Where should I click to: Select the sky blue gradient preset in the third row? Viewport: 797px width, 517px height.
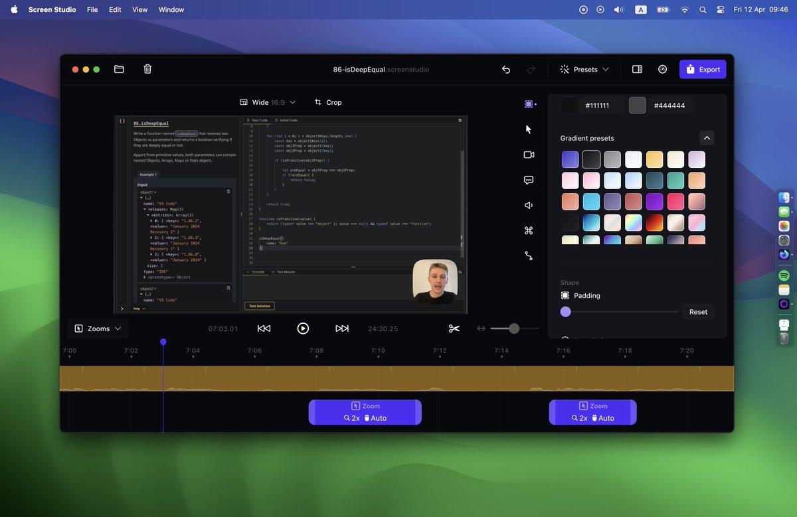(592, 202)
